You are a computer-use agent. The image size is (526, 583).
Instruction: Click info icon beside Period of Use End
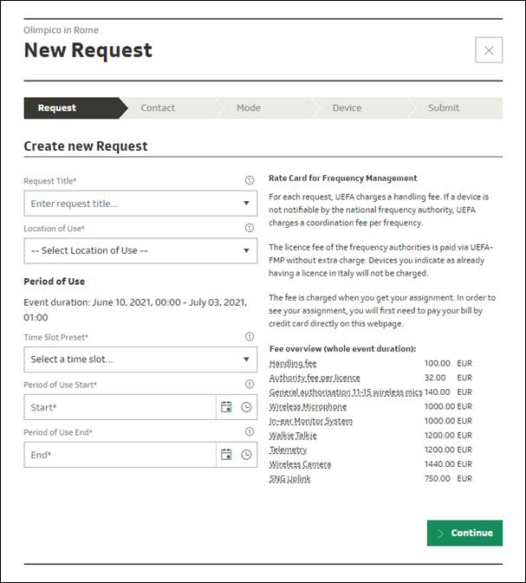pyautogui.click(x=250, y=431)
